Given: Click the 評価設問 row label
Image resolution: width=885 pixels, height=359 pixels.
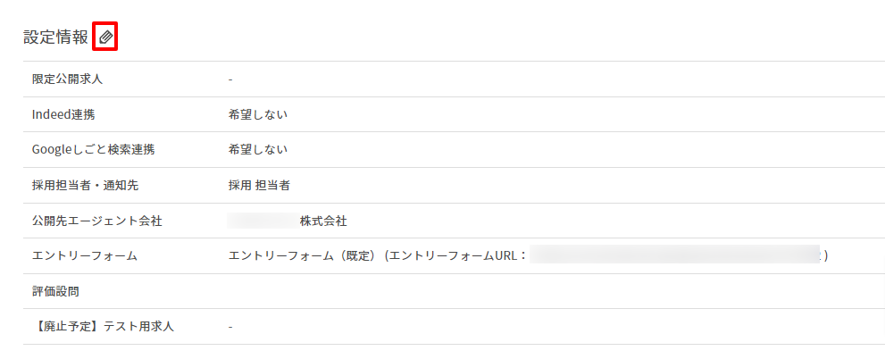Looking at the screenshot, I should point(56,291).
